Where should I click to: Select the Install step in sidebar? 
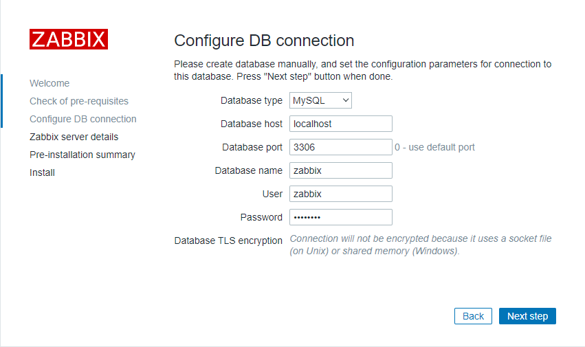(x=43, y=172)
